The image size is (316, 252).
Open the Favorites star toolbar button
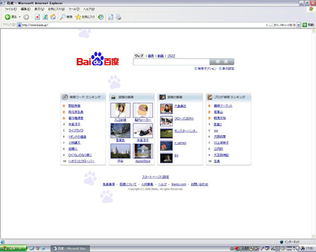point(85,17)
